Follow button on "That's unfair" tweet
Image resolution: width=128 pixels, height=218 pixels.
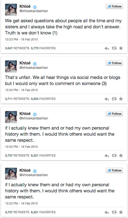point(114,63)
